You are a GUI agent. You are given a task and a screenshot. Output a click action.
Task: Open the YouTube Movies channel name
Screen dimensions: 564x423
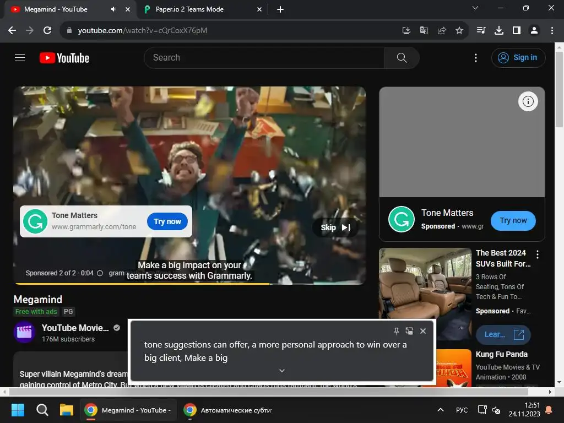tap(75, 328)
